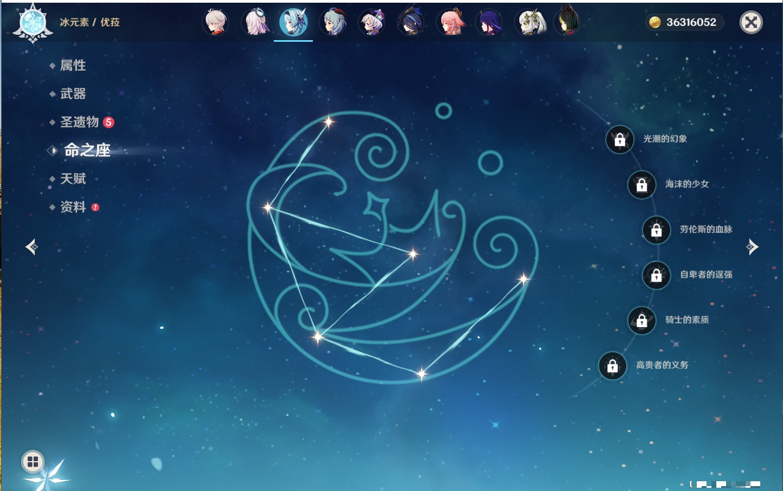This screenshot has width=783, height=491.
Task: Open the four-square grid button bottom-left
Action: click(33, 462)
